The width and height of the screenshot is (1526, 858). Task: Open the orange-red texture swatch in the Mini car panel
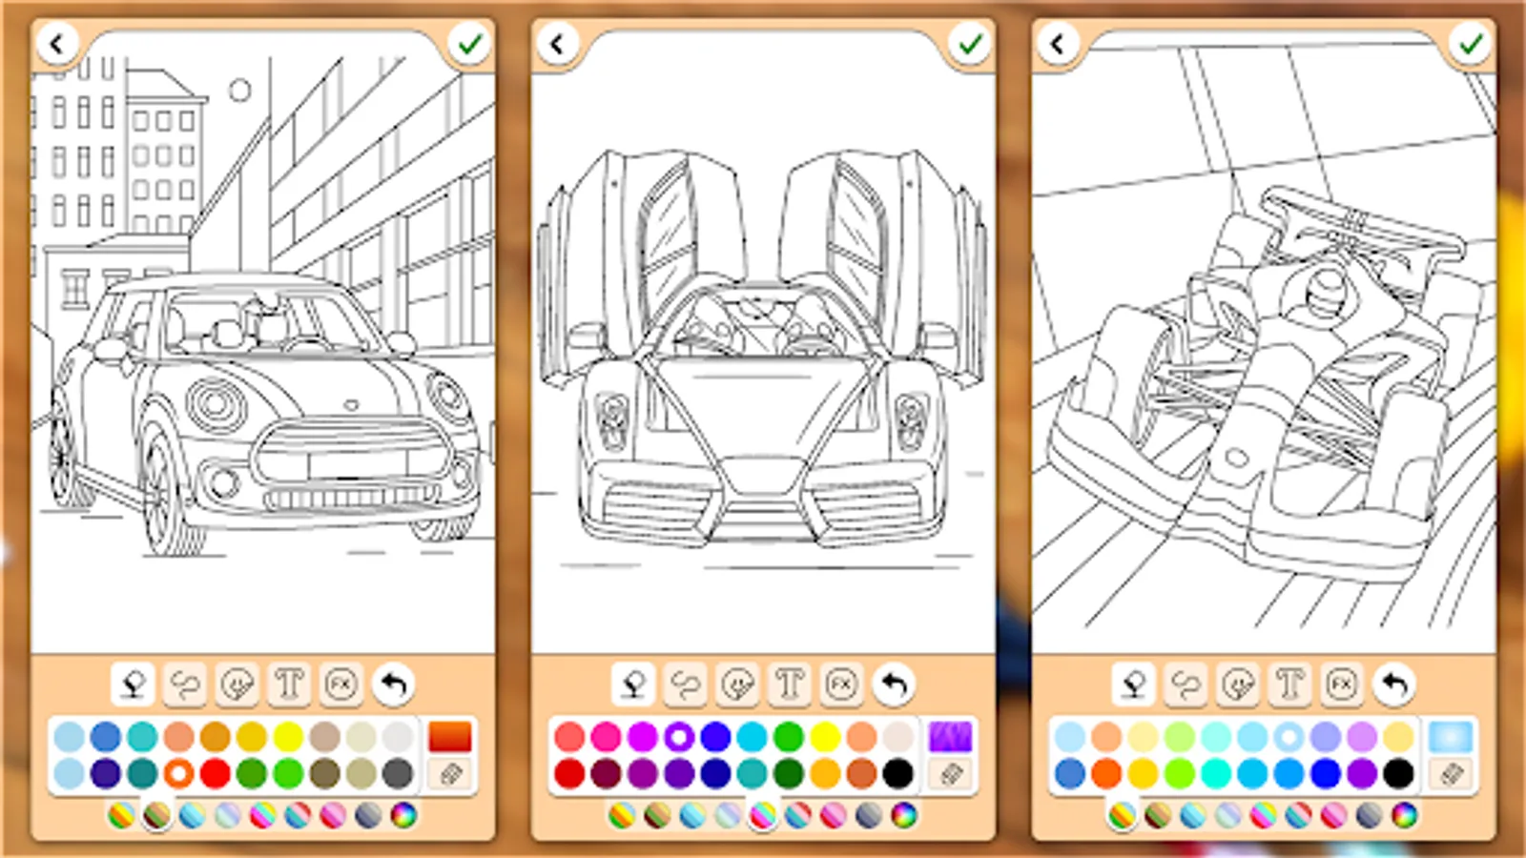click(450, 737)
